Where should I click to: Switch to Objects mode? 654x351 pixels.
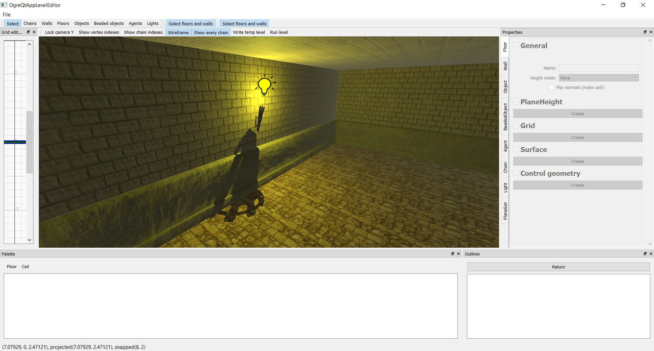click(x=82, y=24)
